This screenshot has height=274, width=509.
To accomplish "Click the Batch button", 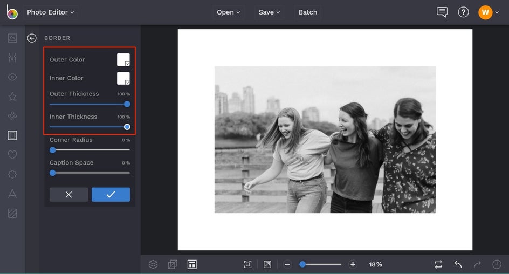I will [x=308, y=12].
